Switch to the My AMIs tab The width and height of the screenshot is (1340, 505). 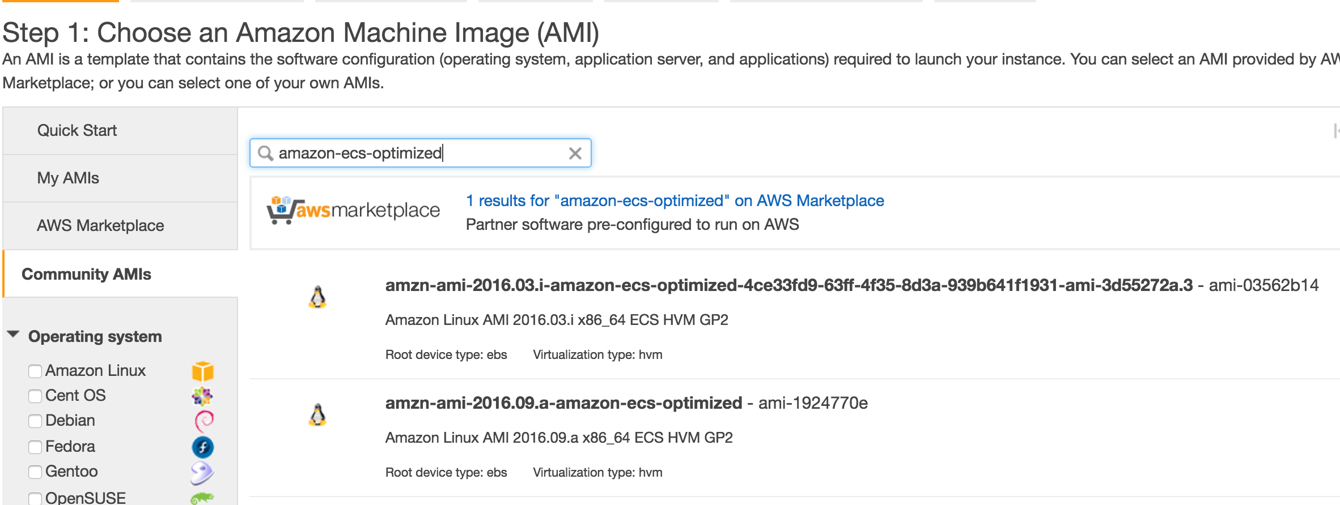(x=120, y=178)
